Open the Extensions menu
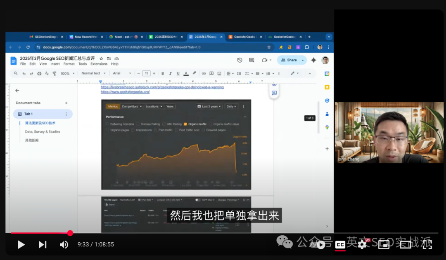Image resolution: width=446 pixels, height=260 pixels. [x=99, y=64]
